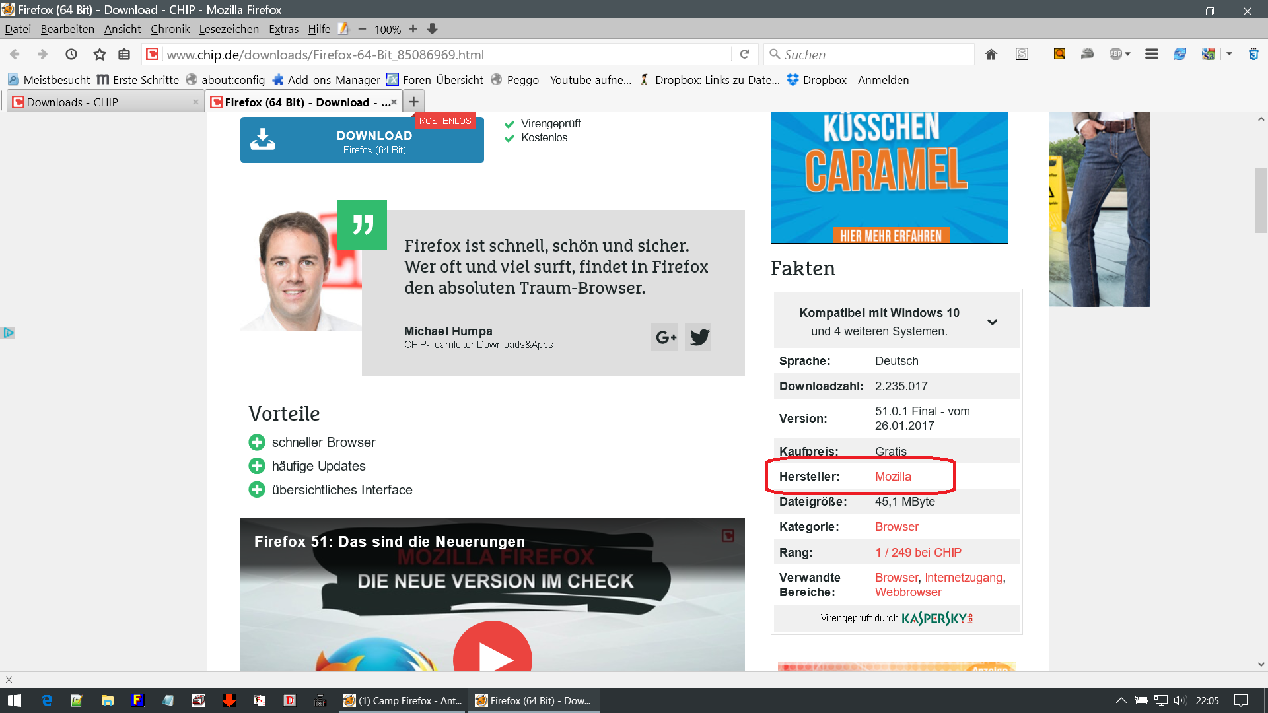Open Windows Start menu

tap(15, 700)
